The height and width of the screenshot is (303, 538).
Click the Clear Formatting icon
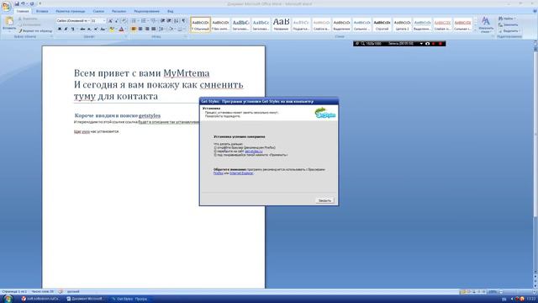click(x=124, y=21)
